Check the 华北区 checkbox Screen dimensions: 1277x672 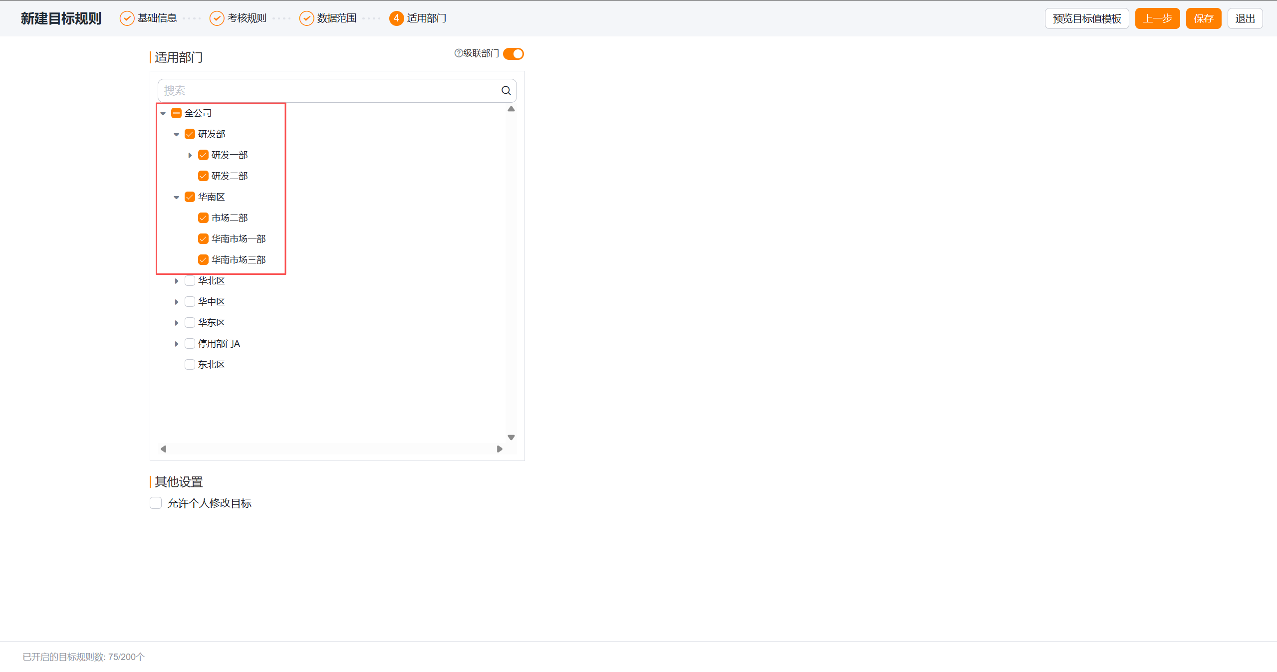point(190,281)
